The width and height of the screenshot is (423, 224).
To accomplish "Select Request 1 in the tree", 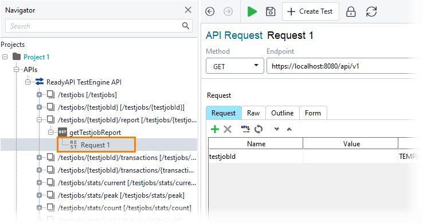I will pyautogui.click(x=95, y=145).
